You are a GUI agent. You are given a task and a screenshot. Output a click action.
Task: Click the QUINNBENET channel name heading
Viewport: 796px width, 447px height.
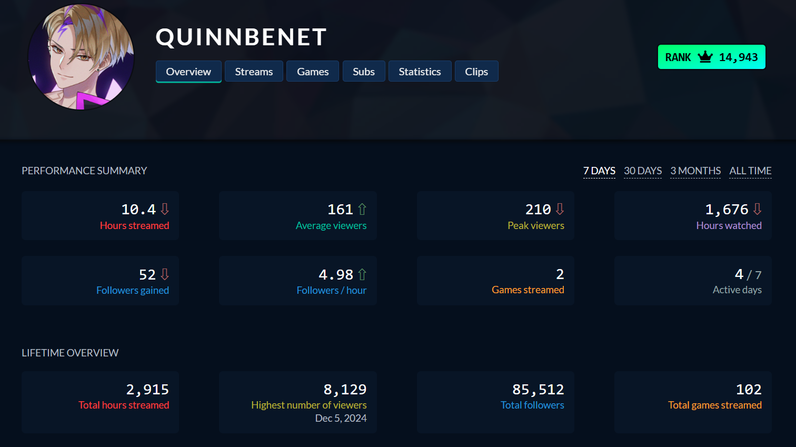point(242,37)
